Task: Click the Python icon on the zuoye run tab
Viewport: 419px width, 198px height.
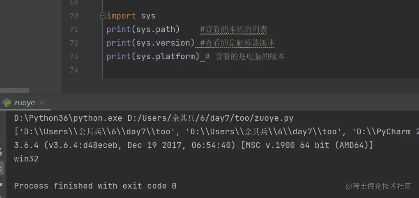Action: click(7, 102)
